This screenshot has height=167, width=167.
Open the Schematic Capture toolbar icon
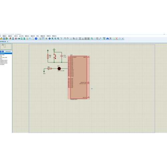[13, 39]
